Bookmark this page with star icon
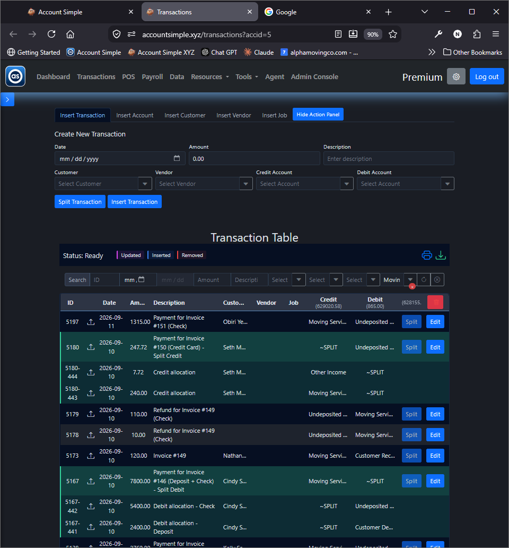The width and height of the screenshot is (509, 548). [x=393, y=34]
